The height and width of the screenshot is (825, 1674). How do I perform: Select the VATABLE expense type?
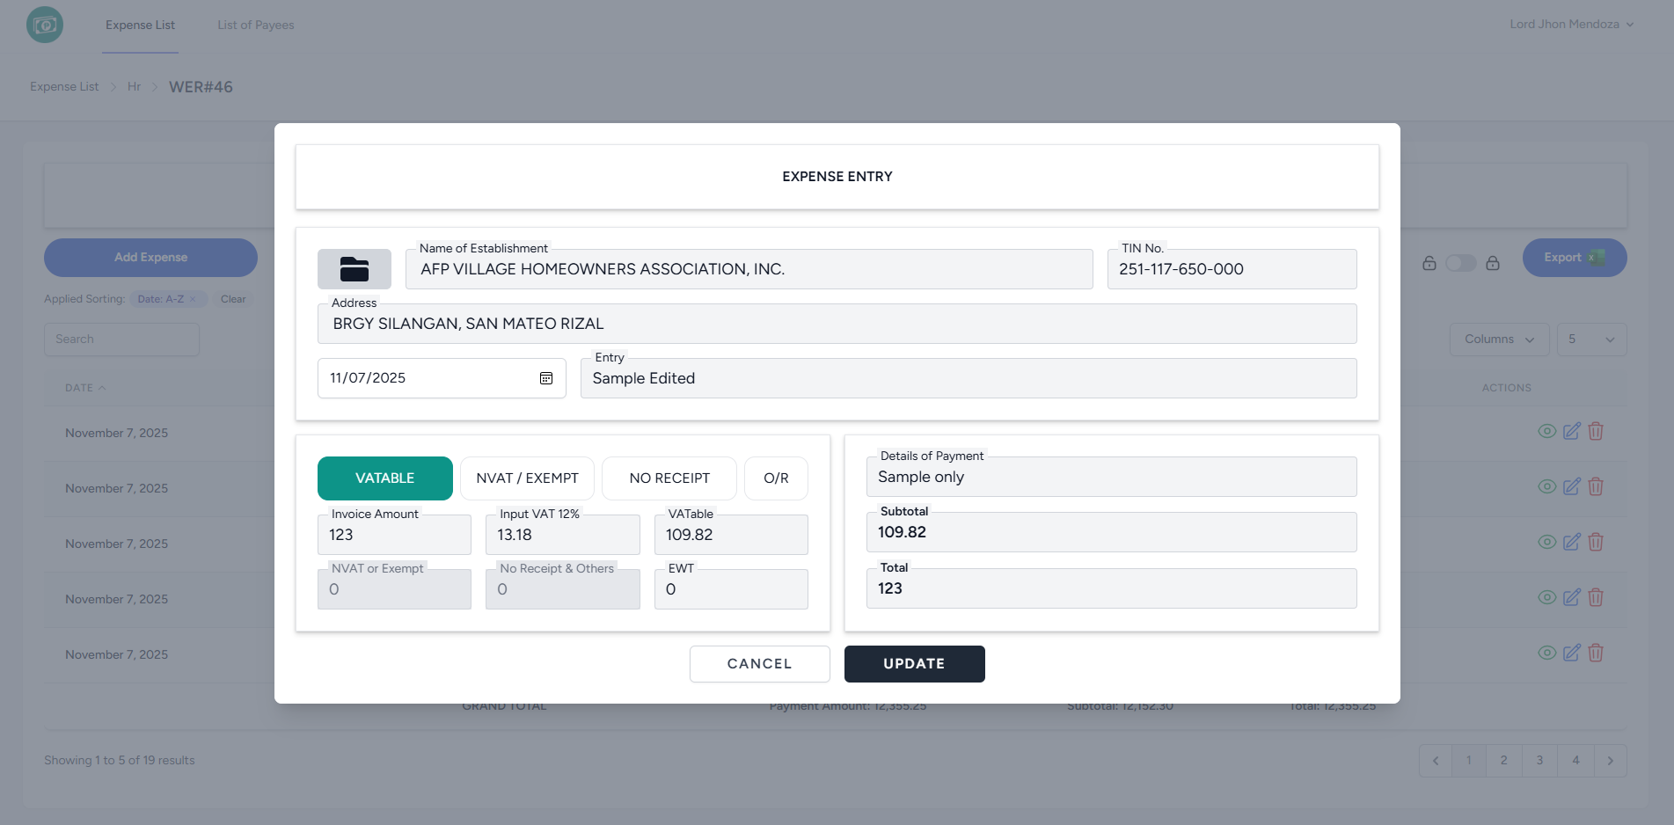coord(385,478)
